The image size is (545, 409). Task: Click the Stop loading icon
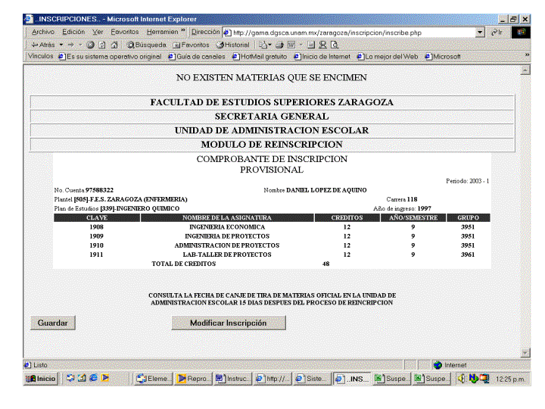[x=91, y=45]
